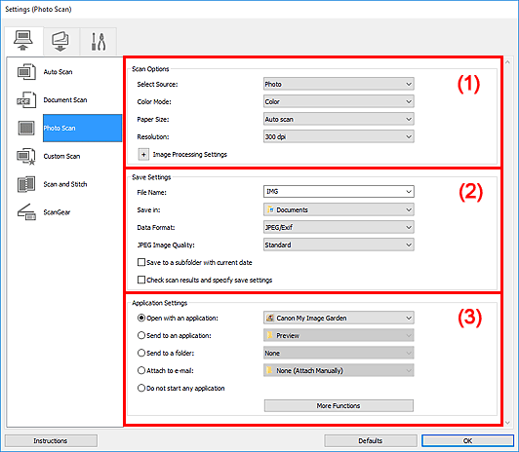
Task: Click the More Functions button
Action: pos(339,406)
